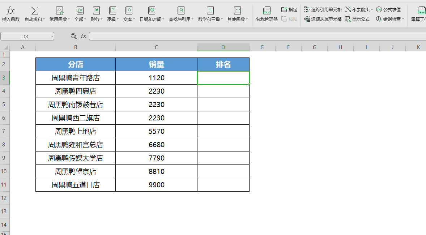The image size is (426, 235).
Task: Select cell 周黑鸭五道口店
Action: click(76, 185)
